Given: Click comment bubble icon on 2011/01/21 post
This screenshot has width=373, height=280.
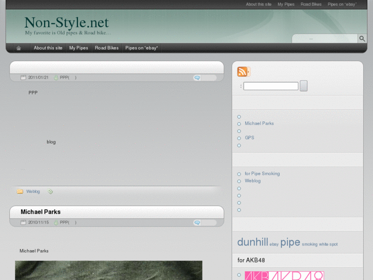Looking at the screenshot, I should (197, 78).
